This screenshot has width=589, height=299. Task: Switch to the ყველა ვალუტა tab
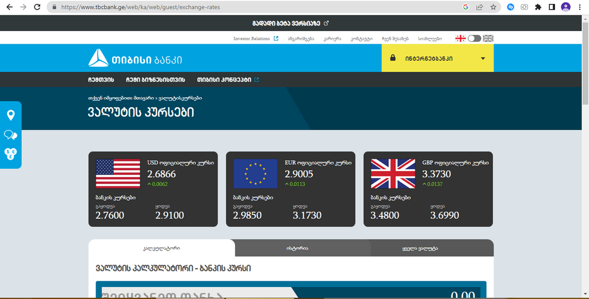tap(420, 248)
